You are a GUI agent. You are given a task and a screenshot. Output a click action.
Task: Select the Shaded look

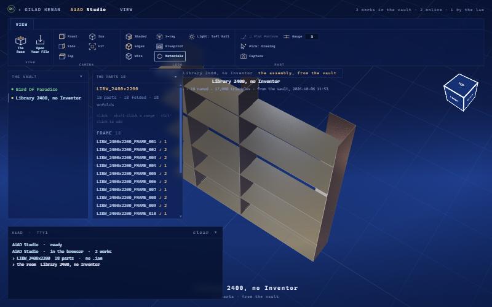tap(136, 36)
